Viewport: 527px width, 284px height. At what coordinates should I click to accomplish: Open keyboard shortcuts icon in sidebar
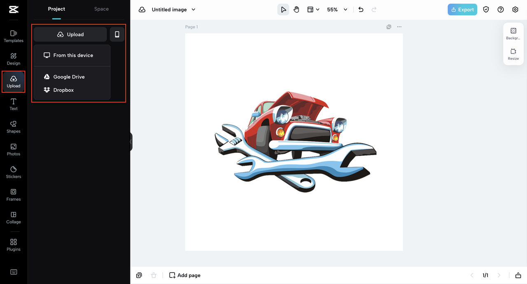[14, 272]
